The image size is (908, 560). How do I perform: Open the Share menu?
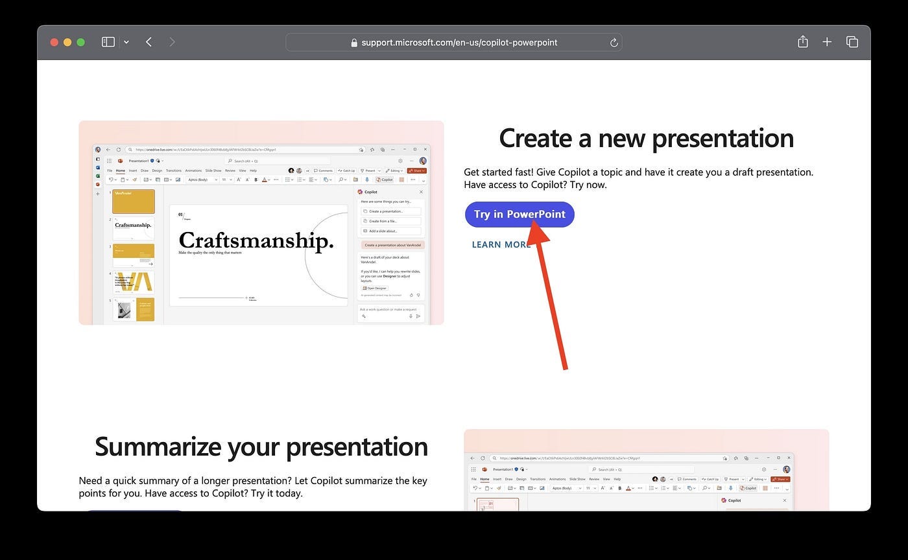click(x=803, y=41)
